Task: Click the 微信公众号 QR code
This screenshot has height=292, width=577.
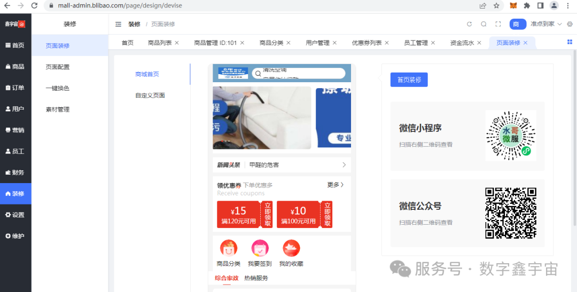Action: tap(511, 214)
